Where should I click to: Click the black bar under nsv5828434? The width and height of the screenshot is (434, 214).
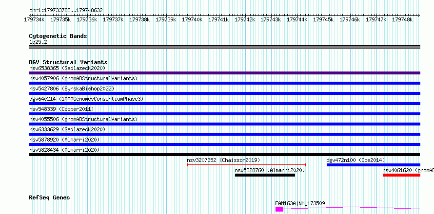[224, 155]
